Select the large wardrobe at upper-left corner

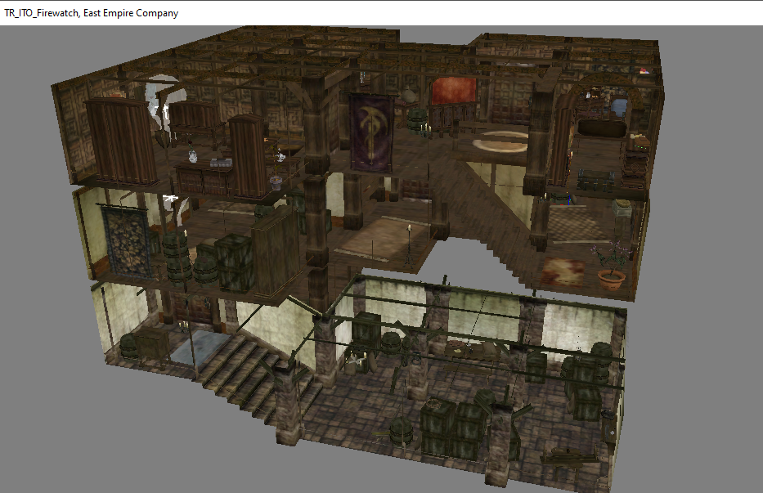[x=121, y=141]
